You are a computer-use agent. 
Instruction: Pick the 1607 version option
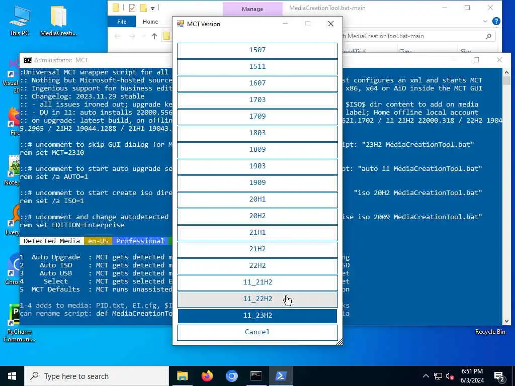point(257,83)
